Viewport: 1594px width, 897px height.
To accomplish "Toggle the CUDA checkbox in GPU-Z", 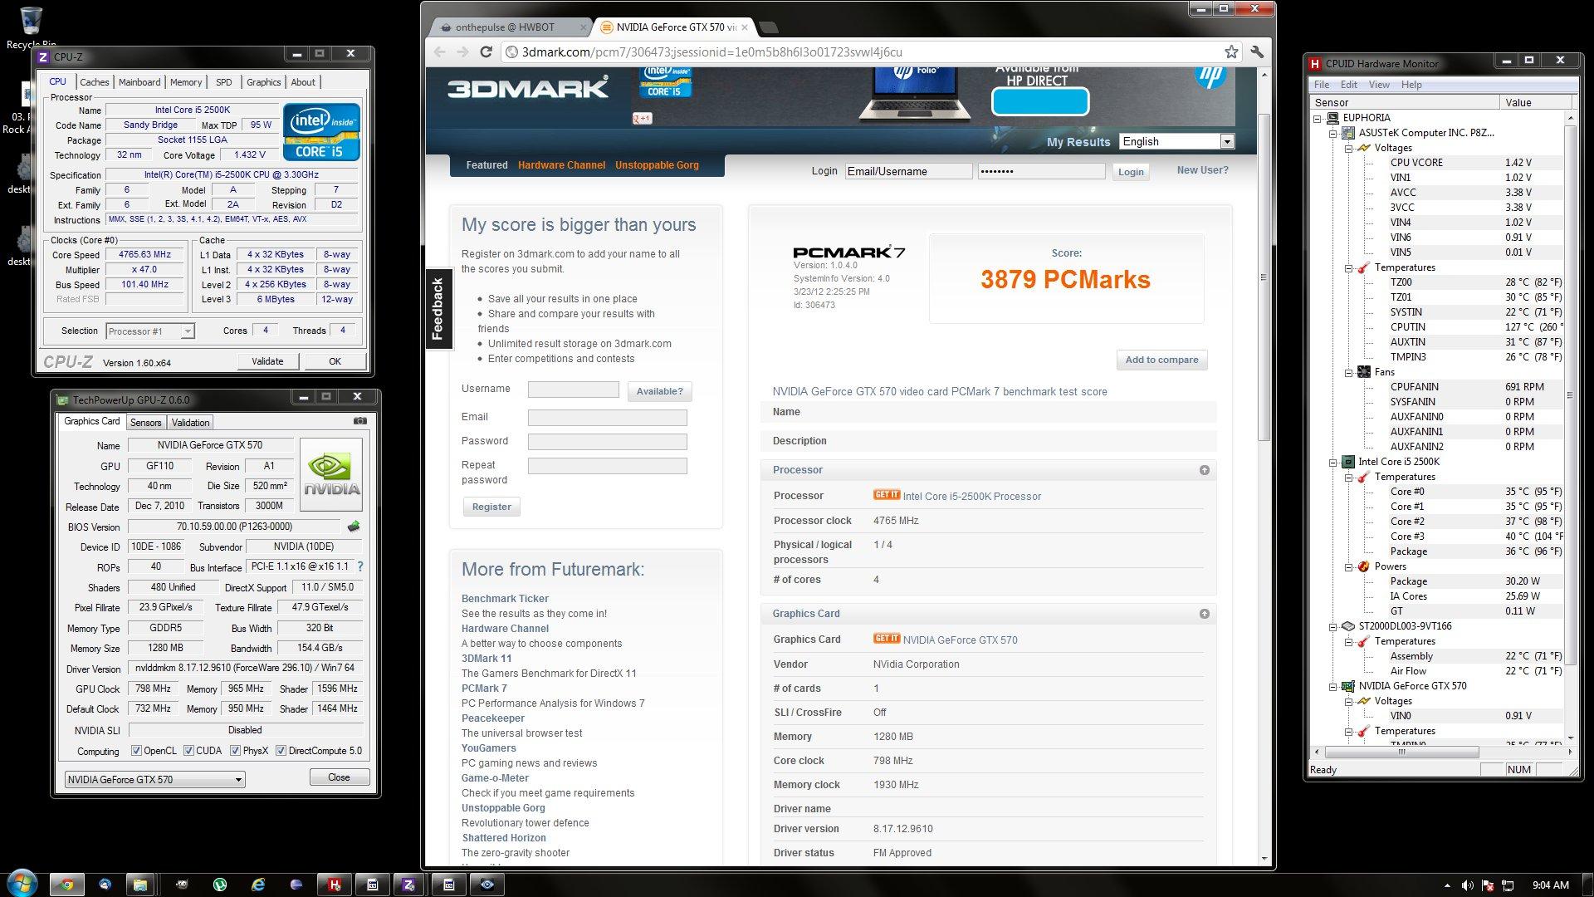I will click(188, 751).
